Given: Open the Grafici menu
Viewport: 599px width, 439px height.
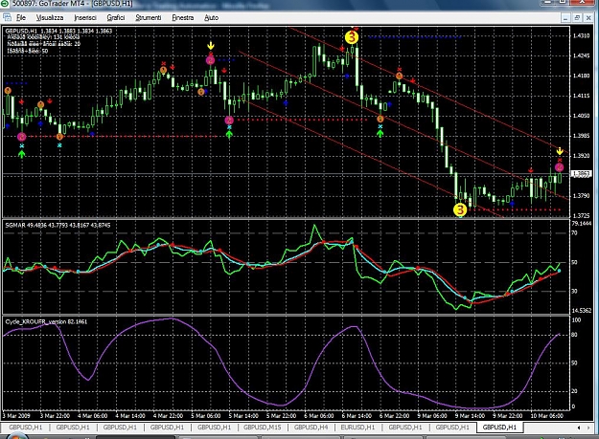Looking at the screenshot, I should coord(116,17).
